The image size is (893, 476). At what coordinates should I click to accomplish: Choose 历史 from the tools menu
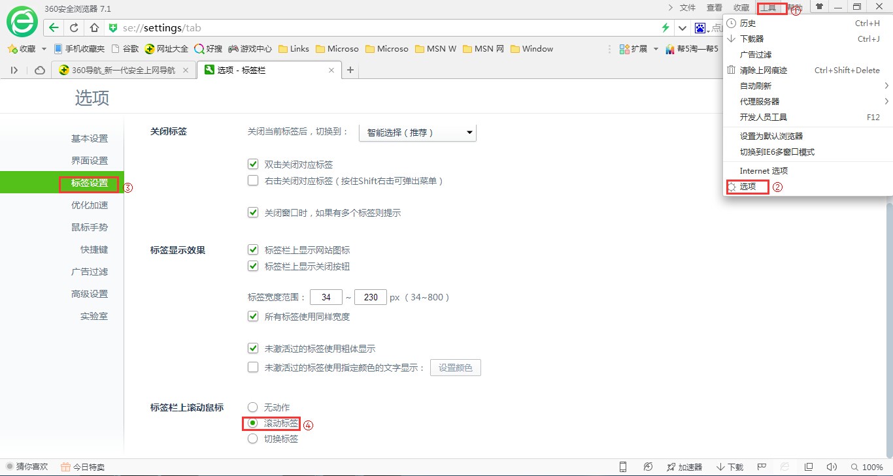(808, 23)
